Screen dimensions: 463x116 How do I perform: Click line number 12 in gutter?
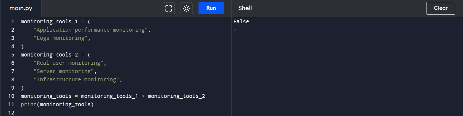(11, 113)
